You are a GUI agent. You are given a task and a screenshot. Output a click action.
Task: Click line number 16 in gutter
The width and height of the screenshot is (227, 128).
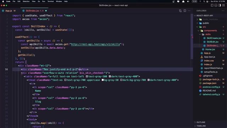pyautogui.click(x=6, y=69)
